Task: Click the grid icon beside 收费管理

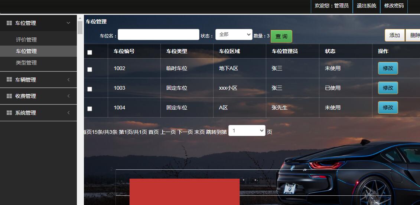Action: pos(9,96)
